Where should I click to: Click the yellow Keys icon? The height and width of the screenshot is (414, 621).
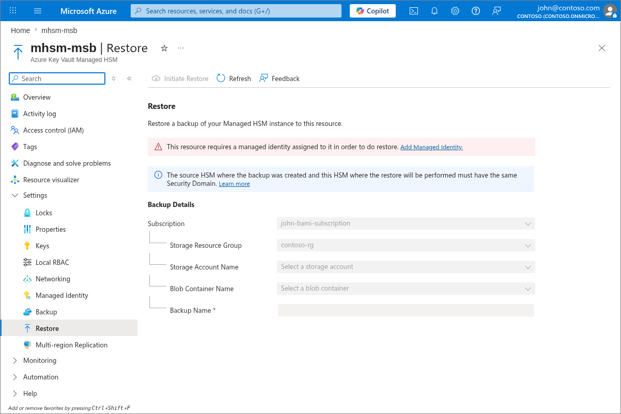[x=27, y=246]
